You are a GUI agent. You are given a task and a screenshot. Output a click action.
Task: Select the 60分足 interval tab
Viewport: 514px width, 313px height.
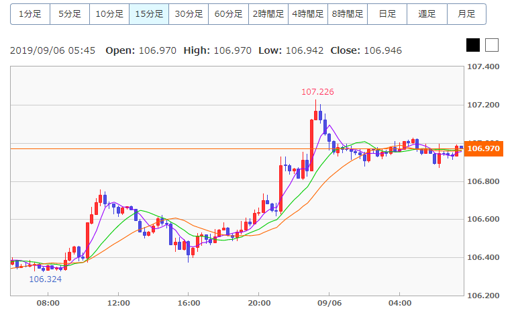coord(228,14)
